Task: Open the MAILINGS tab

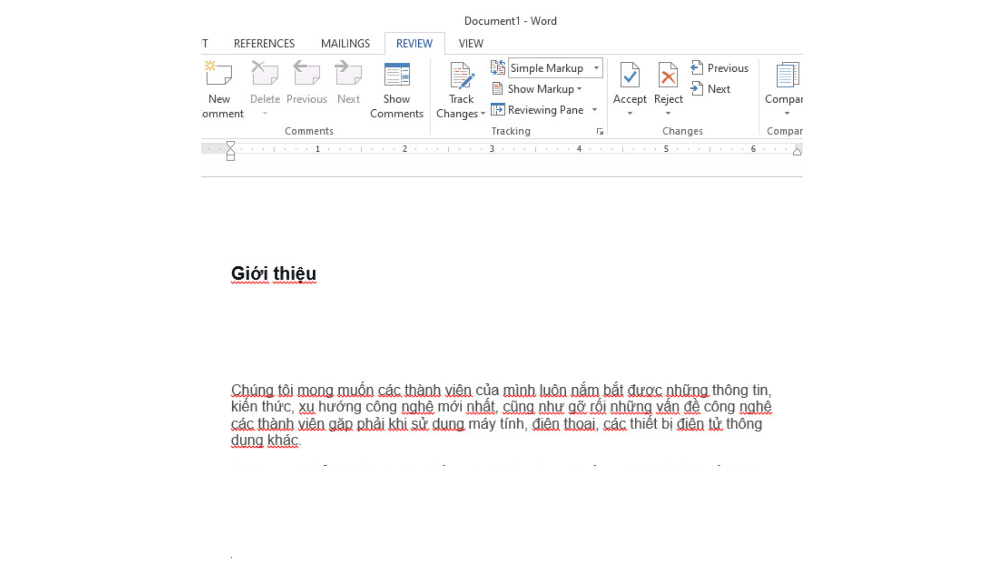Action: 345,43
